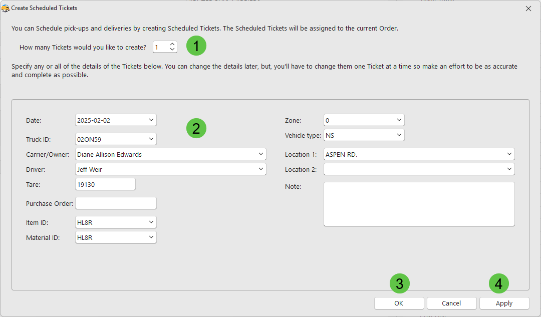Image resolution: width=541 pixels, height=317 pixels.
Task: Click the truck application icon in title bar
Action: coord(6,9)
